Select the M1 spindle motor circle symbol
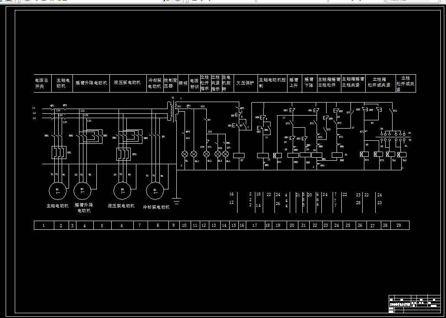 click(x=57, y=191)
